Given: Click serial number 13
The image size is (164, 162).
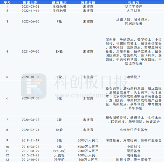Looking at the screenshot, I should pyautogui.click(x=7, y=160).
